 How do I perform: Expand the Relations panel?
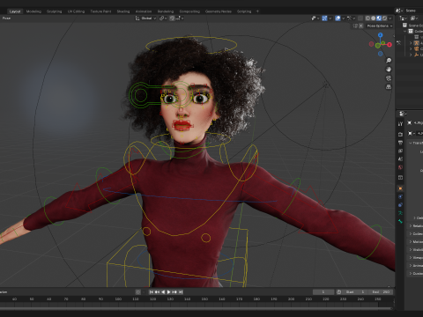(411, 225)
